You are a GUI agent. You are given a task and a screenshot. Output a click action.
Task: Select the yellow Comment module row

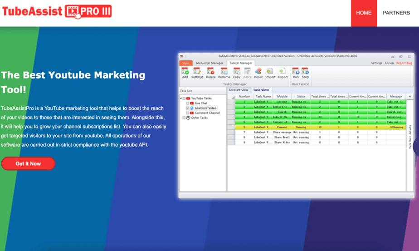(320, 127)
